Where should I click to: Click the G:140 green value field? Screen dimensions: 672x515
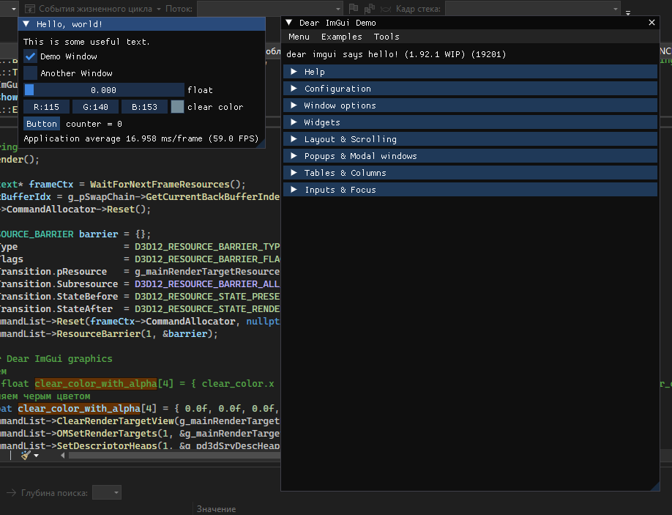click(96, 107)
